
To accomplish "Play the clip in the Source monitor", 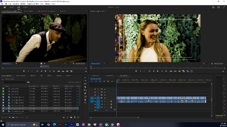I will click(x=45, y=71).
